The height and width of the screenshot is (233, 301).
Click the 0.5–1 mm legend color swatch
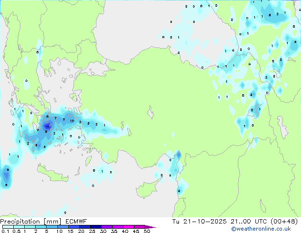point(19,227)
